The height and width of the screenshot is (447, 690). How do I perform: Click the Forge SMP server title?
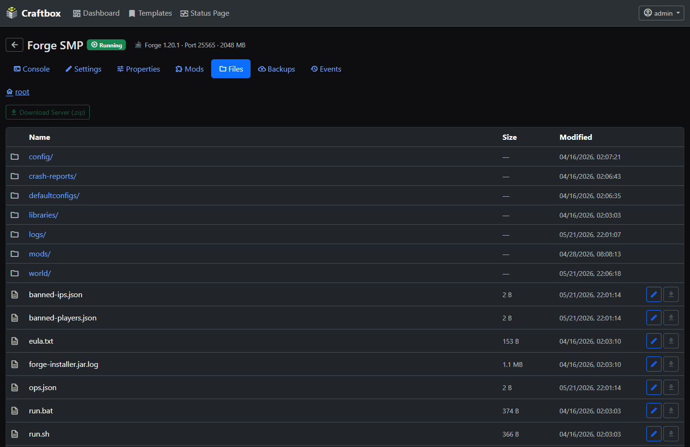point(55,45)
